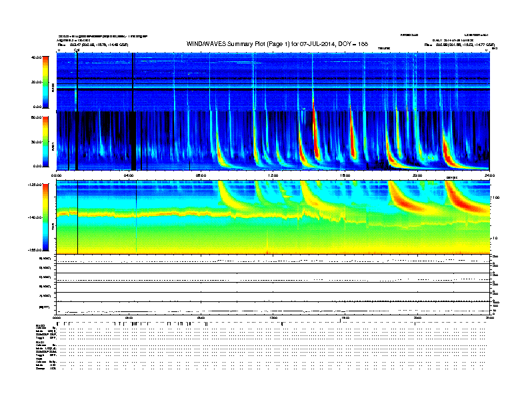This screenshot has width=528, height=408.
Task: Click the wide black data gap near 04:00 in RAD1
Action: (133, 141)
